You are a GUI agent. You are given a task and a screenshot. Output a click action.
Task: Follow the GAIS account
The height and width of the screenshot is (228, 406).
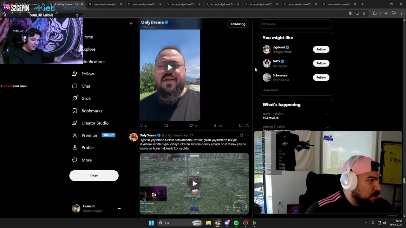321,63
